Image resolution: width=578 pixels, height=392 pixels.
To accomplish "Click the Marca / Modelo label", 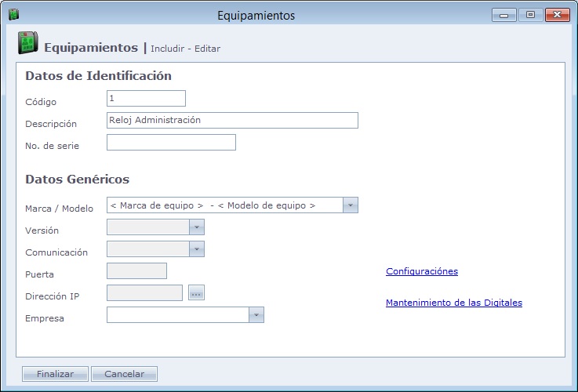I will (x=59, y=209).
